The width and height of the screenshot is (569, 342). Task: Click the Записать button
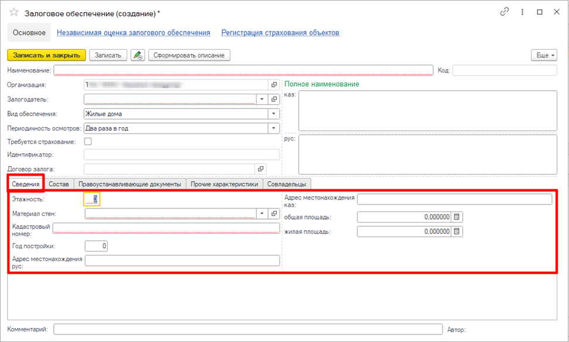108,55
